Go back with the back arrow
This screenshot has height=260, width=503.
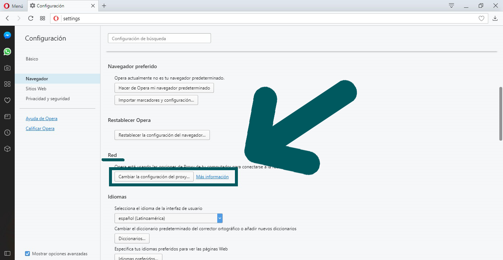pos(7,18)
